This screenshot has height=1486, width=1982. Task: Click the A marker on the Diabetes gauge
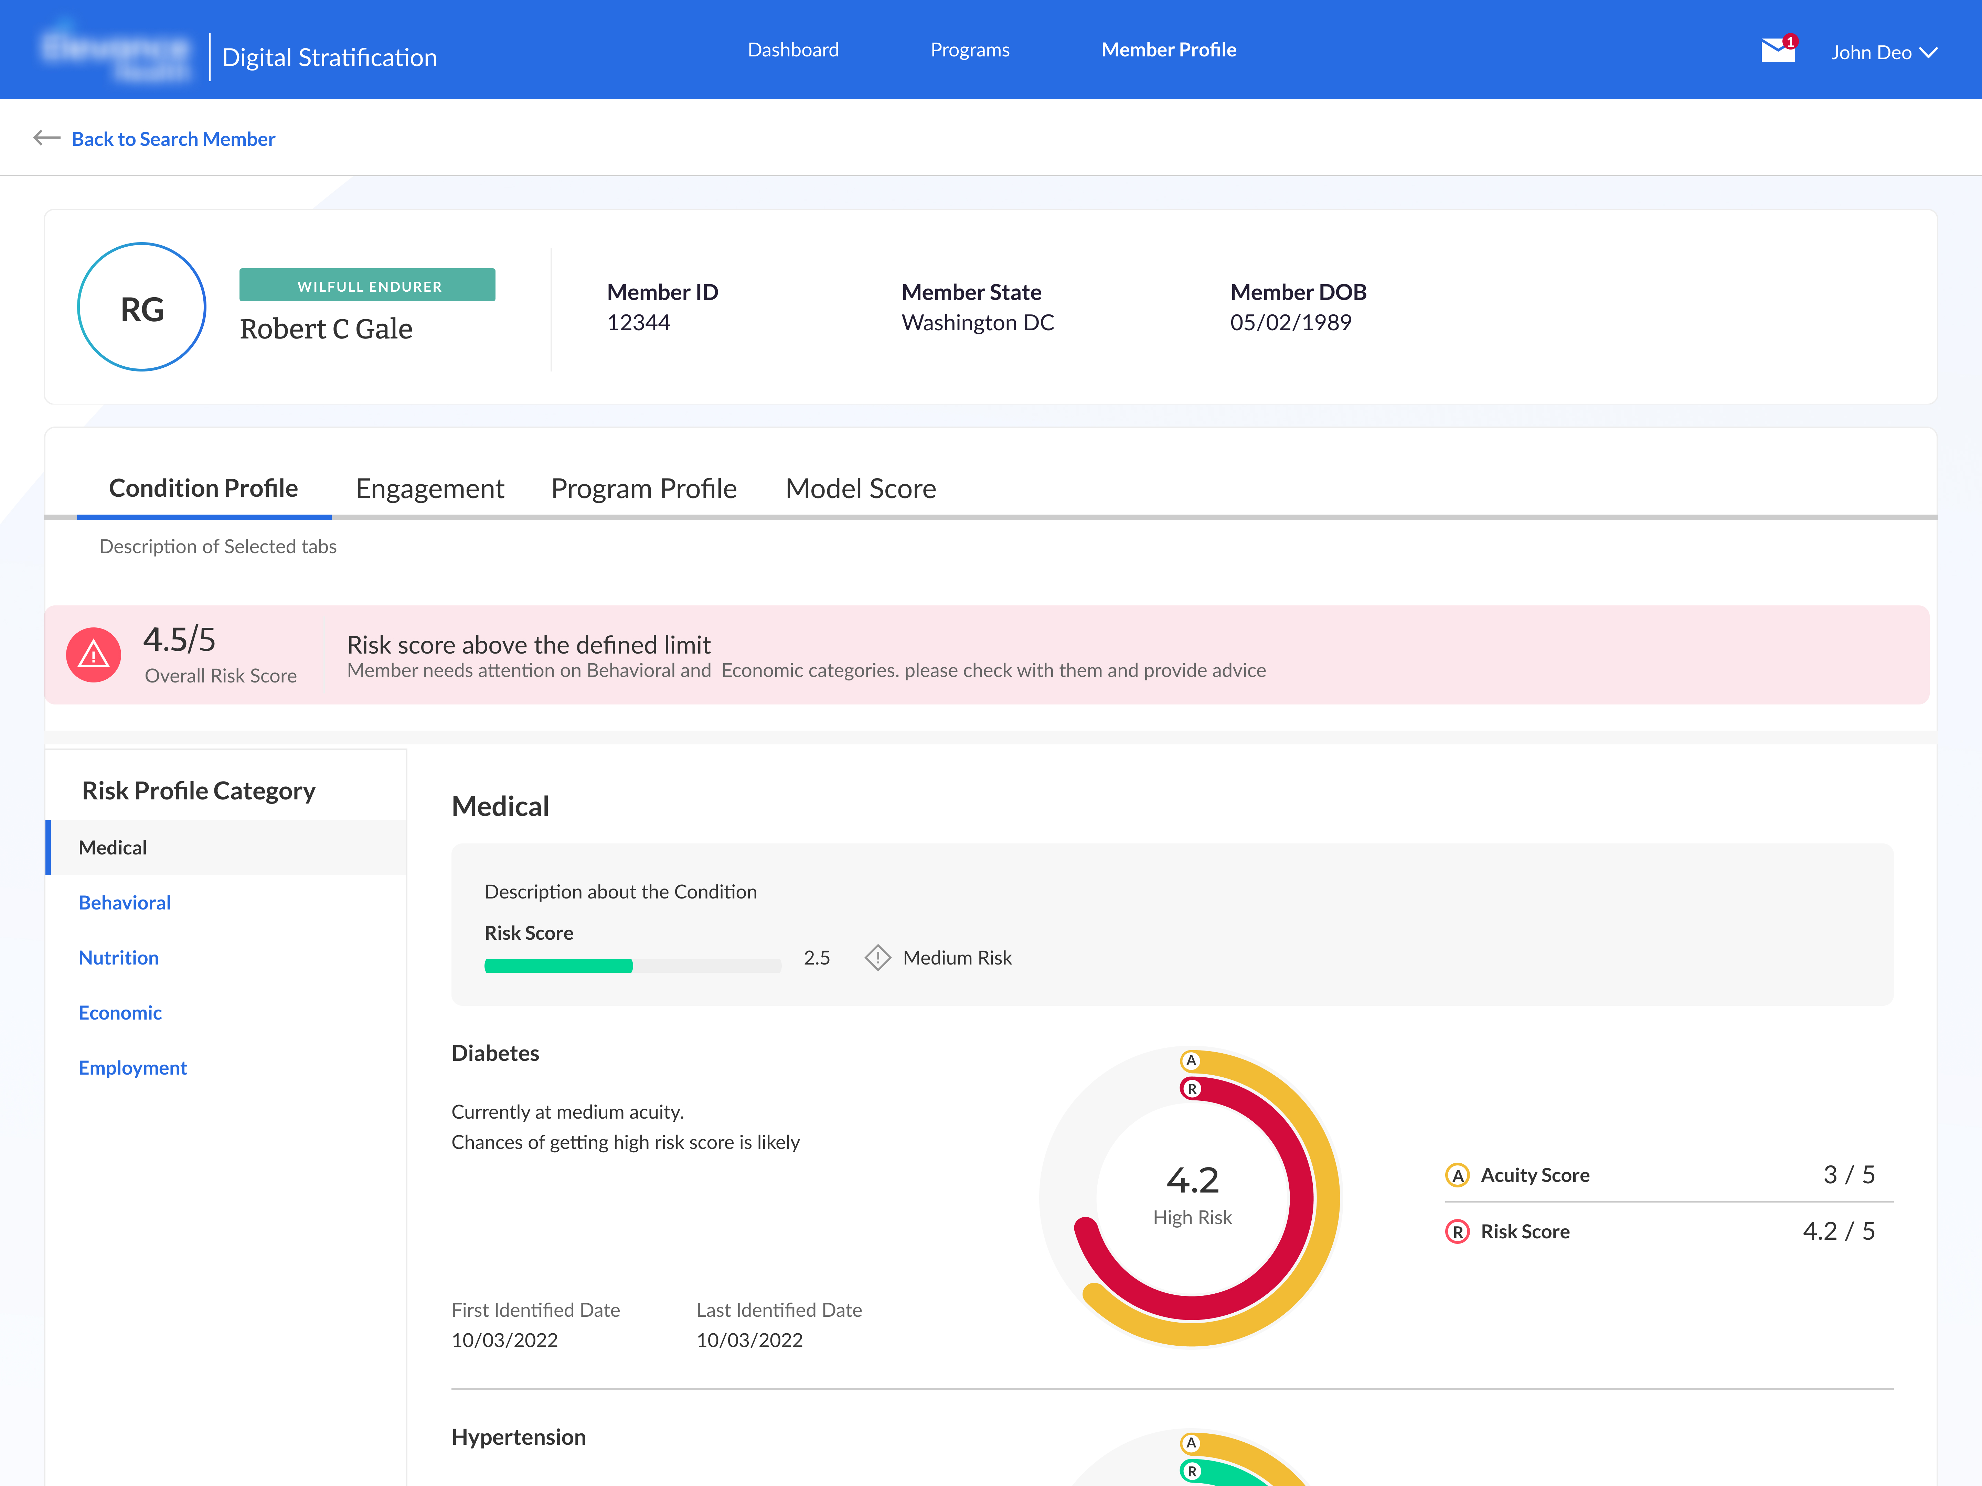[x=1192, y=1060]
